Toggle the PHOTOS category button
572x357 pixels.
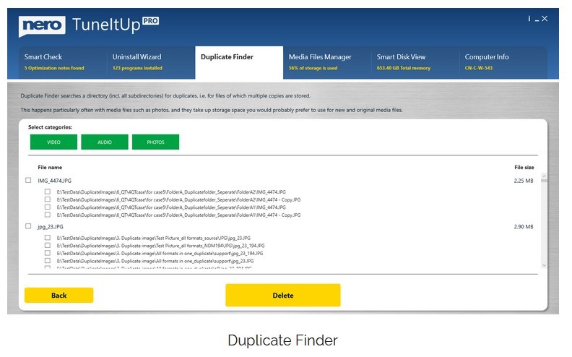[156, 142]
